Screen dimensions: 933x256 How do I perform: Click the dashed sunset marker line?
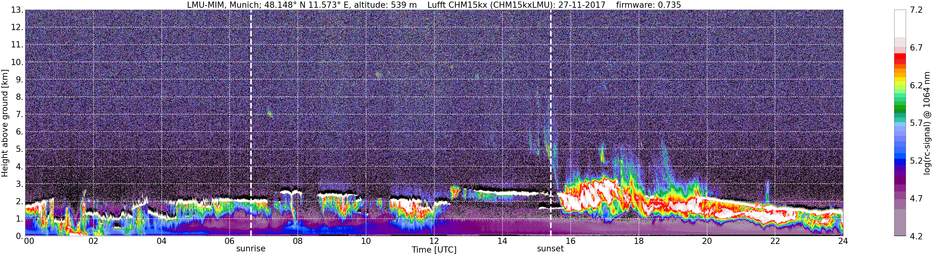coord(550,123)
